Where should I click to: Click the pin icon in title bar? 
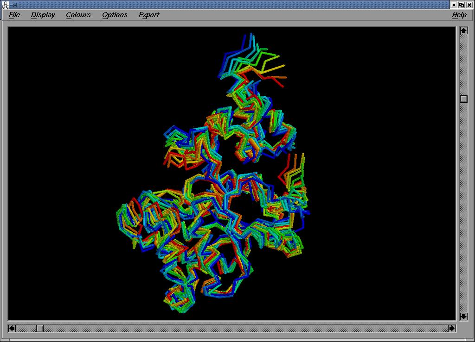pos(13,5)
